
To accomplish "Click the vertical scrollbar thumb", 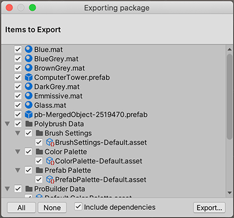I will click(229, 97).
